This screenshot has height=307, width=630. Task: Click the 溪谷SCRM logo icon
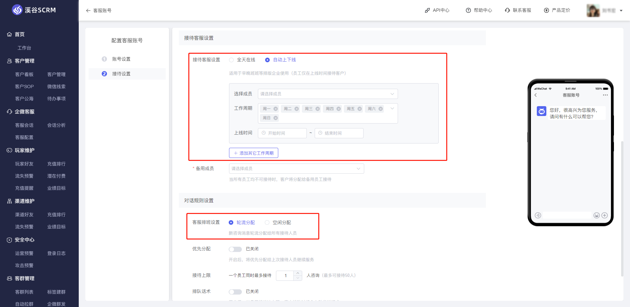click(17, 10)
